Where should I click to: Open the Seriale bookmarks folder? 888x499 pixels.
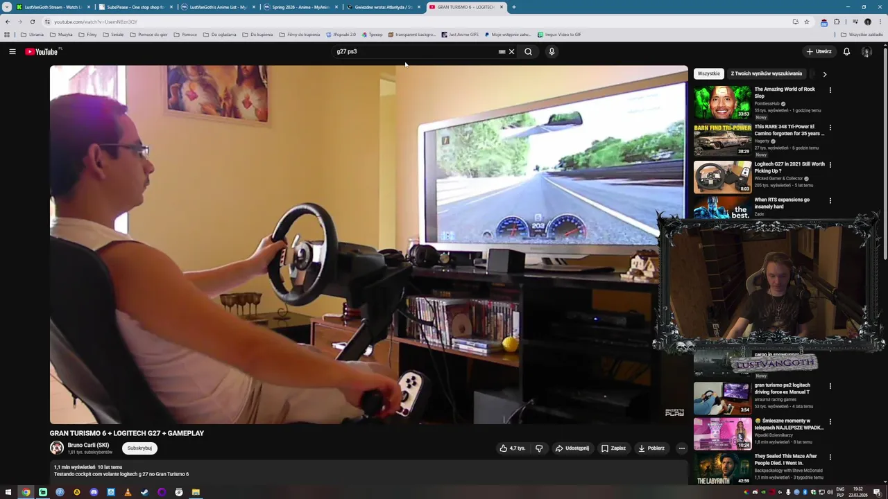(x=112, y=34)
